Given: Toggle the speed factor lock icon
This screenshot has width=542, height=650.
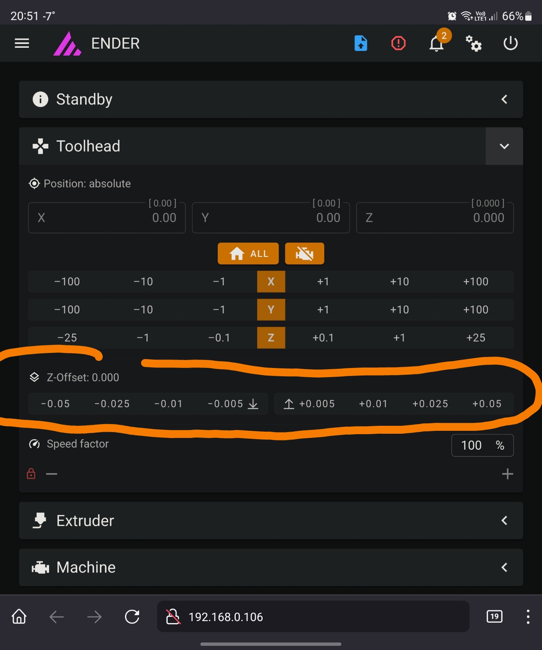Looking at the screenshot, I should tap(31, 474).
